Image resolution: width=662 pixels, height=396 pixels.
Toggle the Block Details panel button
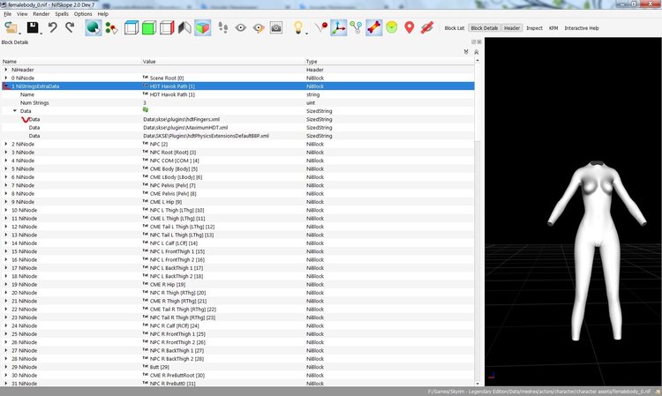pyautogui.click(x=485, y=28)
